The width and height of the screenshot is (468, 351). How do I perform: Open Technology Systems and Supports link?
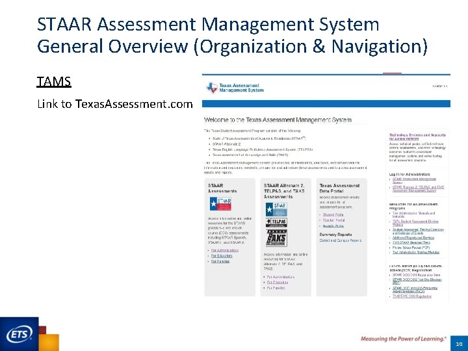pos(417,136)
